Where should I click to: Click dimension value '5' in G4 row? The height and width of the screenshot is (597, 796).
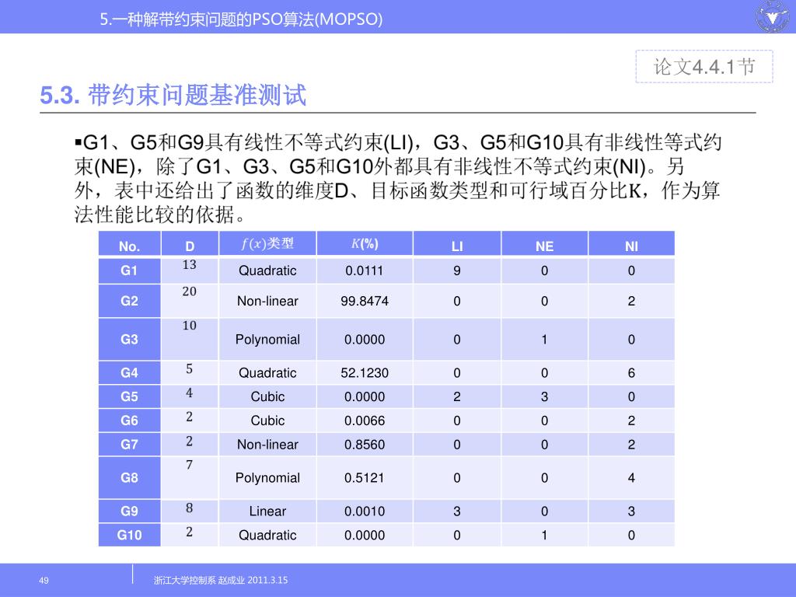(190, 368)
